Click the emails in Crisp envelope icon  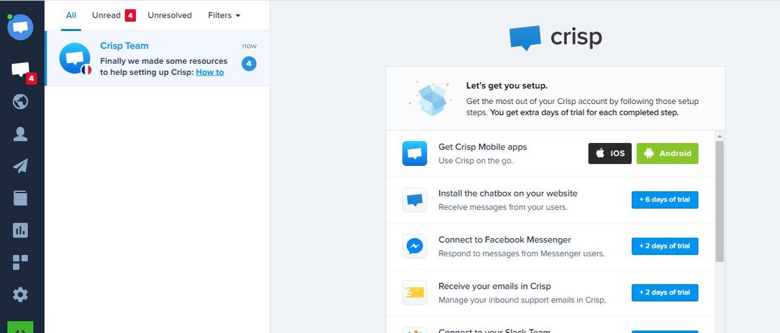click(415, 293)
